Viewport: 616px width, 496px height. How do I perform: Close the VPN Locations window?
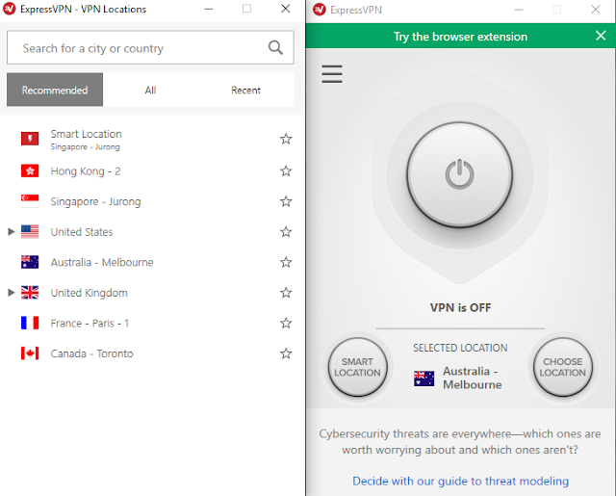click(x=286, y=9)
